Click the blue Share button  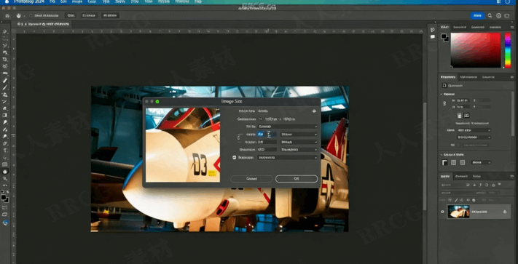(477, 15)
